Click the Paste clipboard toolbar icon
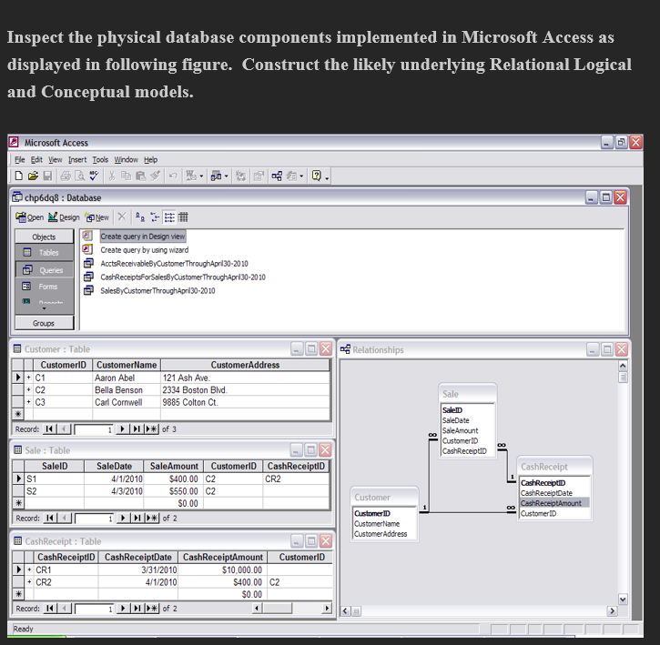The width and height of the screenshot is (660, 645). pos(140,176)
